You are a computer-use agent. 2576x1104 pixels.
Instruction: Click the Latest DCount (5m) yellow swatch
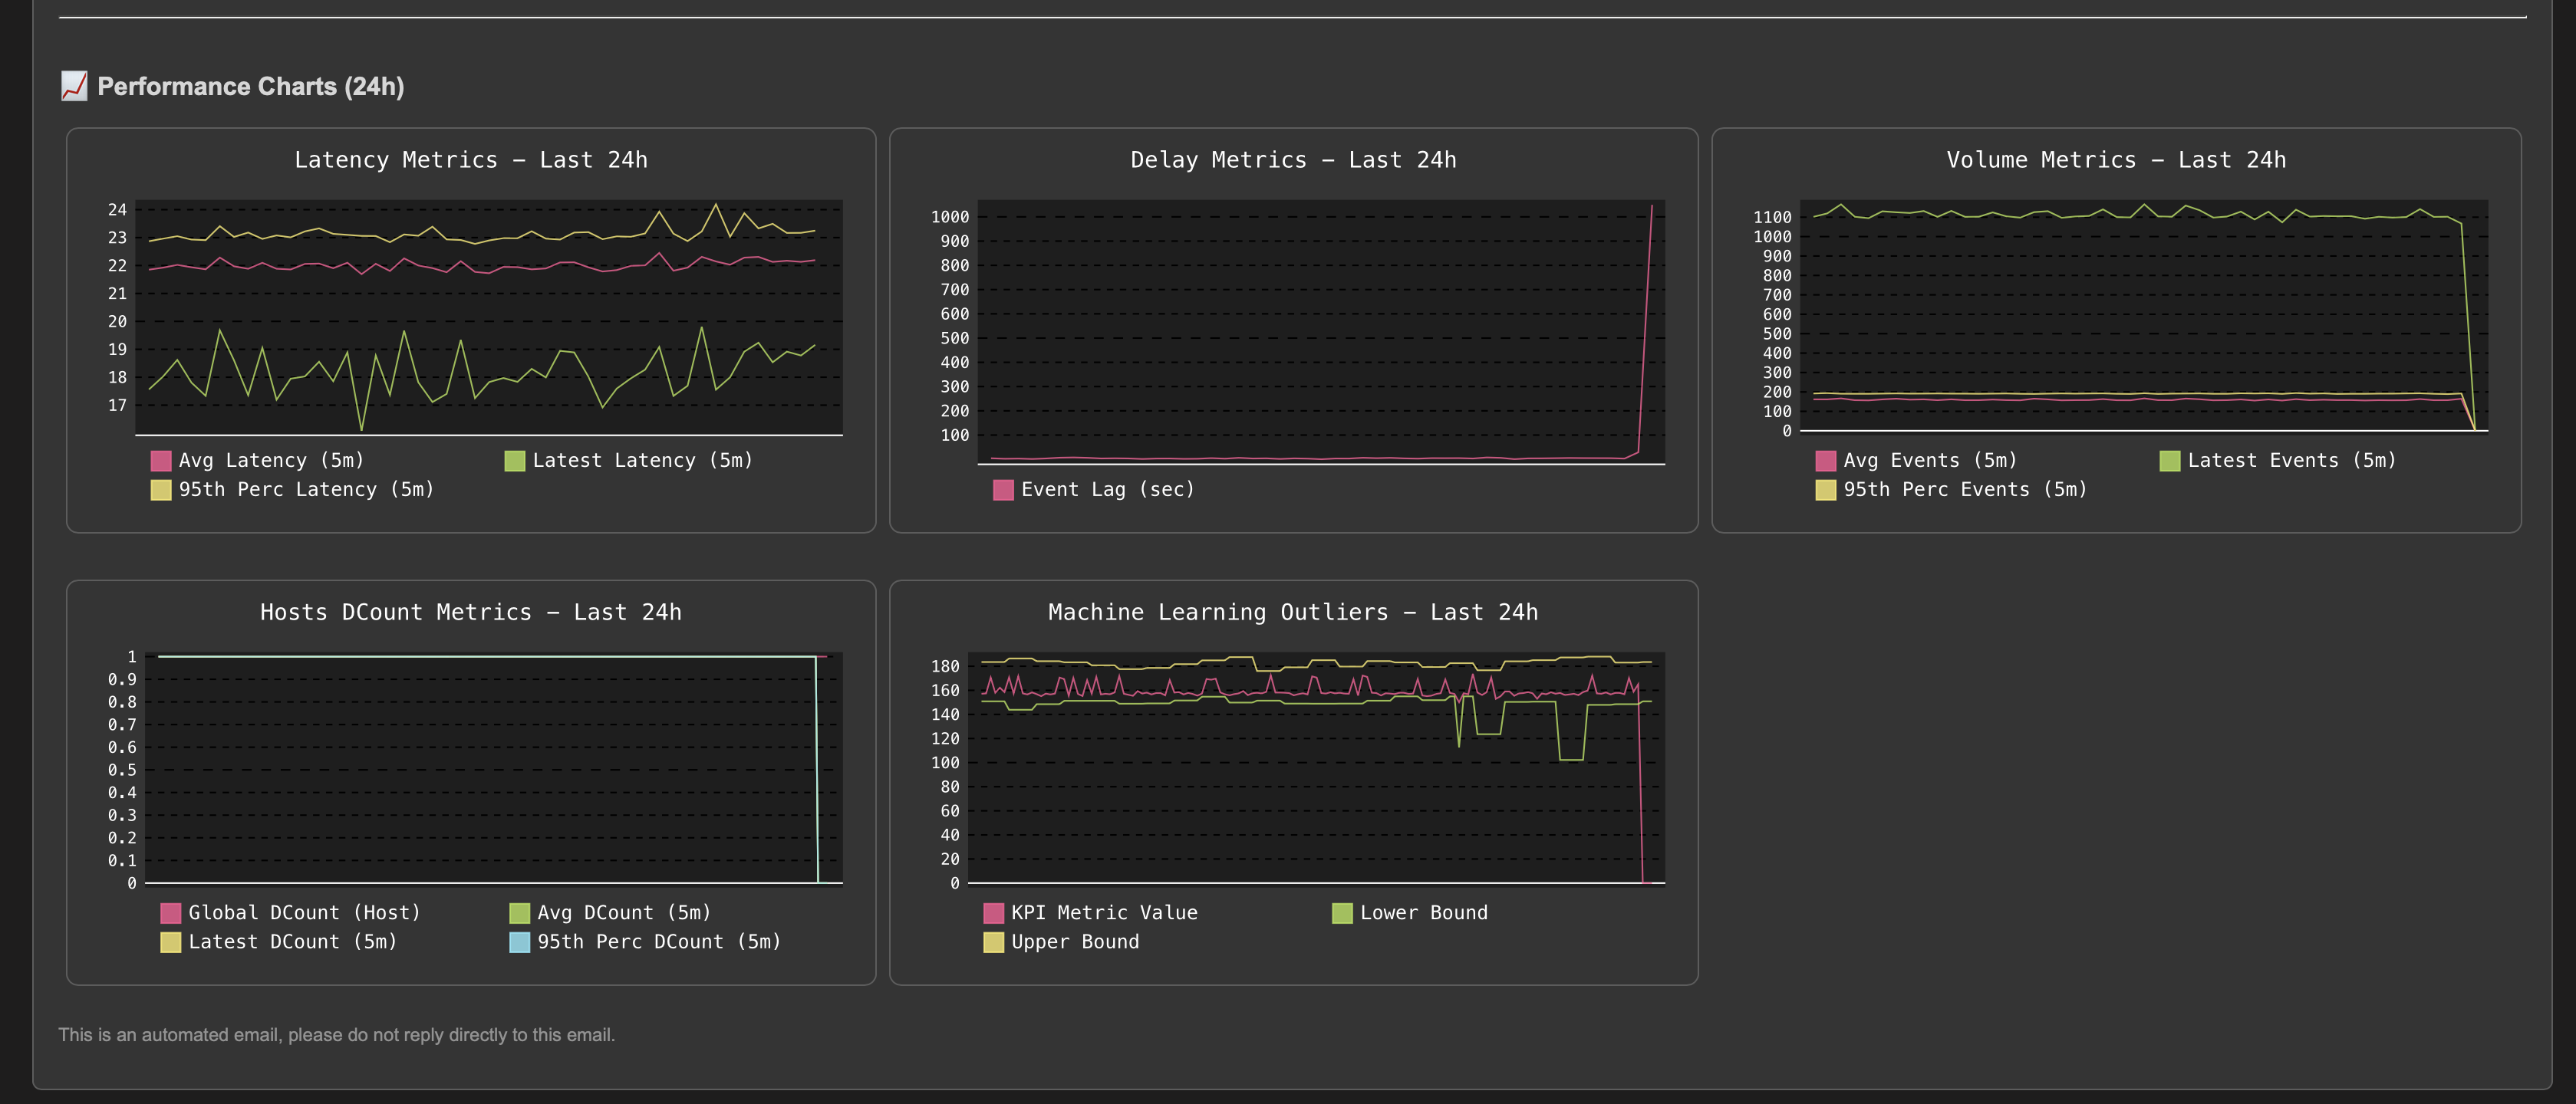coord(170,942)
